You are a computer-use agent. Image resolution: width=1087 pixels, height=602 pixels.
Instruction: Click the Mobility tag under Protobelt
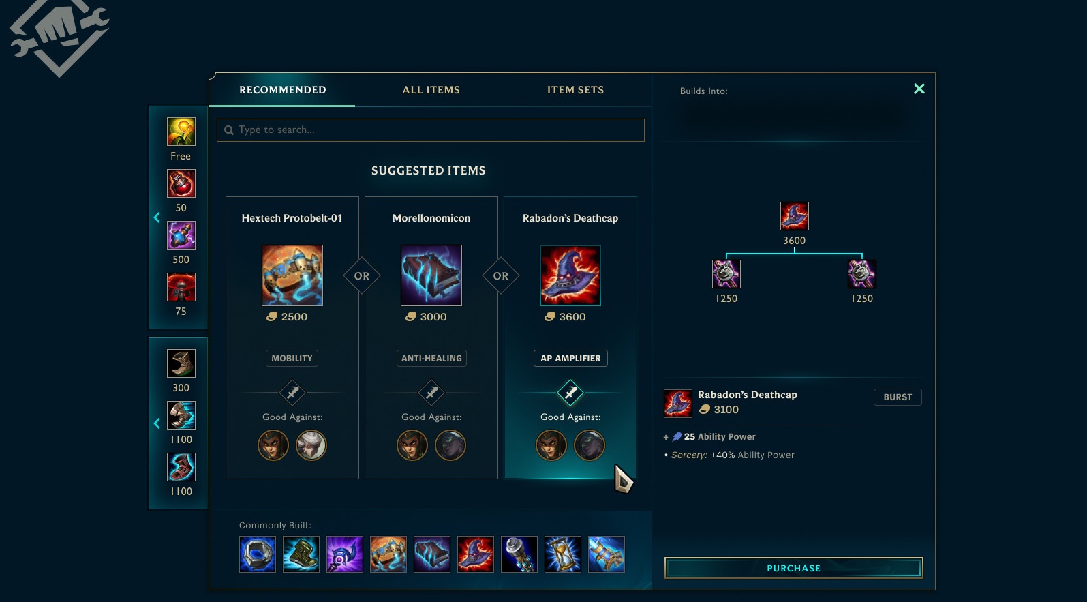click(x=292, y=358)
